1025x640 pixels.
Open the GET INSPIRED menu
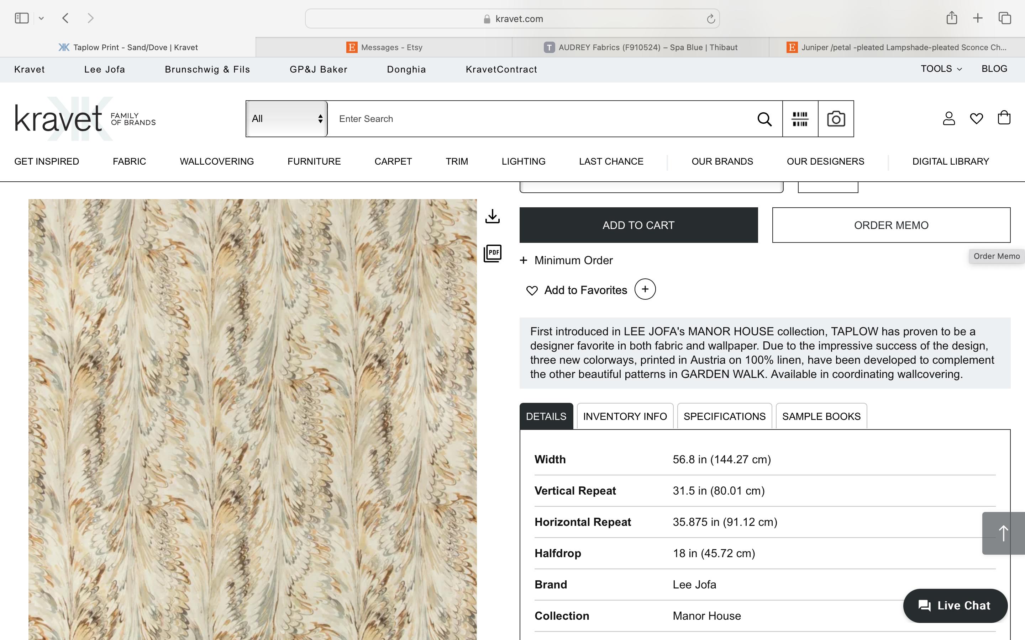click(47, 162)
